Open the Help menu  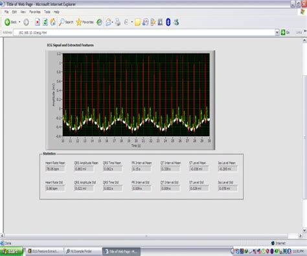(56, 12)
